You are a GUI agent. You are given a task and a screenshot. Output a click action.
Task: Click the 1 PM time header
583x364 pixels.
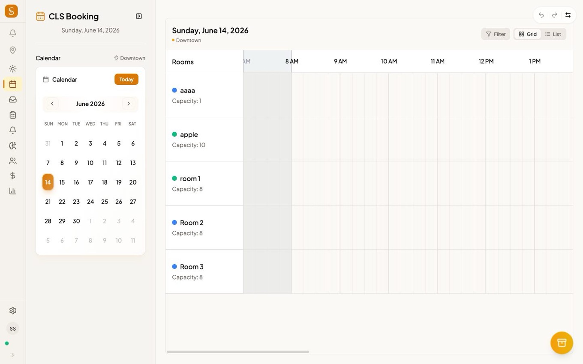[535, 61]
